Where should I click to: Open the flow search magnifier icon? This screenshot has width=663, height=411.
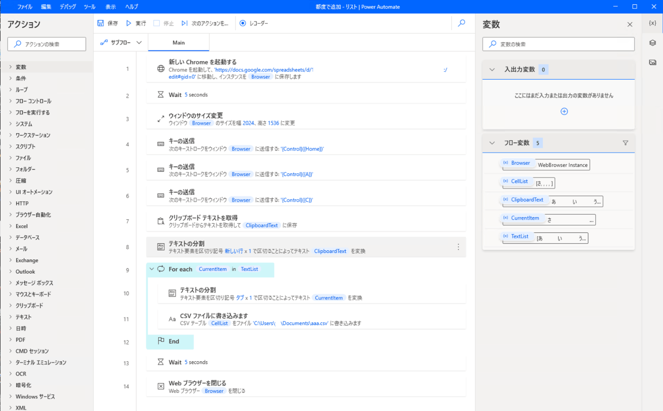point(462,23)
